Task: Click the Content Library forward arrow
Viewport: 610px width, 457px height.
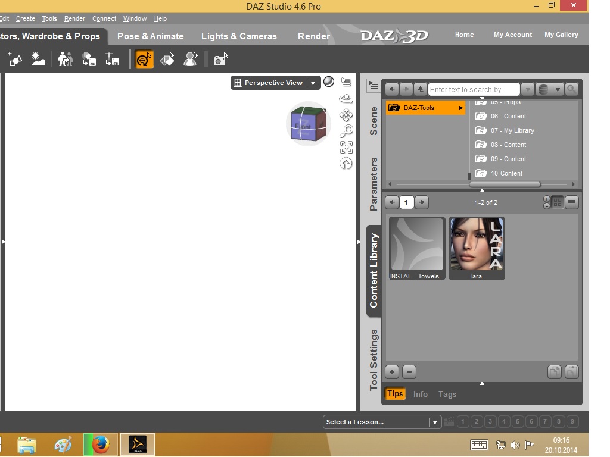Action: (x=406, y=89)
